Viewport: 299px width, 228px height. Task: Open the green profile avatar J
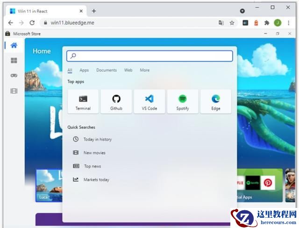coord(278,23)
